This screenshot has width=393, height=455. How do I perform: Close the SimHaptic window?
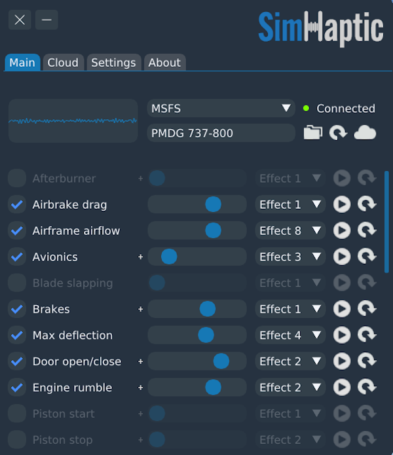point(20,20)
